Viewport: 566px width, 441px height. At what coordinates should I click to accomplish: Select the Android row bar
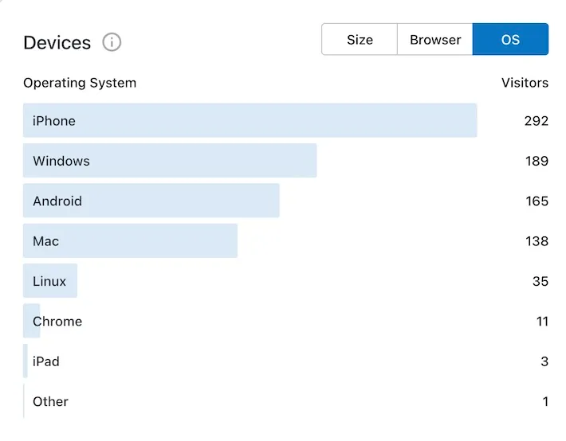tap(151, 201)
